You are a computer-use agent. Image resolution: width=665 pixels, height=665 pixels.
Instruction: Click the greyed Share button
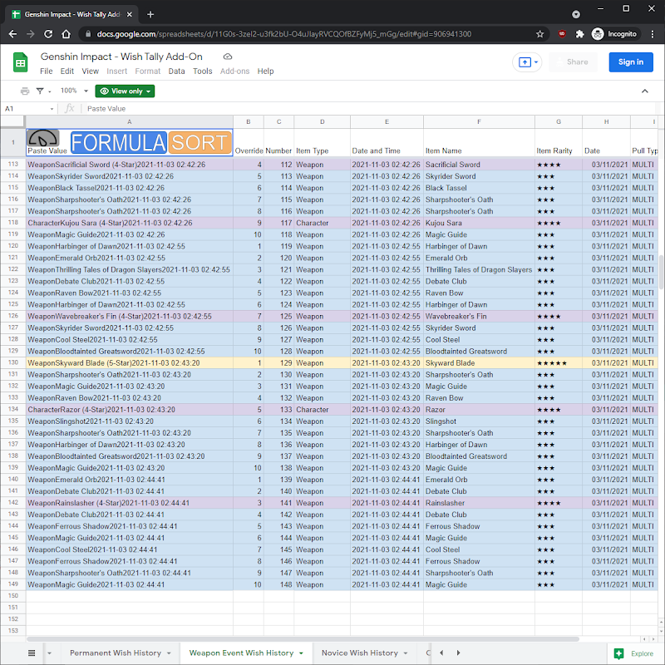(573, 62)
